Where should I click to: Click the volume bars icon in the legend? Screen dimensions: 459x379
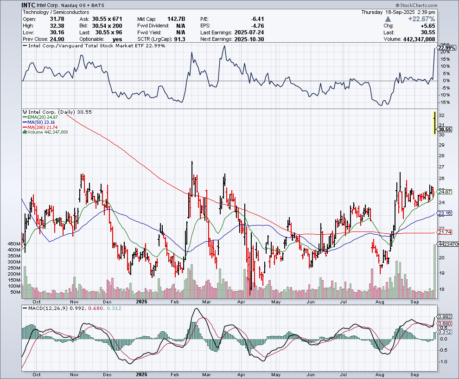point(25,132)
